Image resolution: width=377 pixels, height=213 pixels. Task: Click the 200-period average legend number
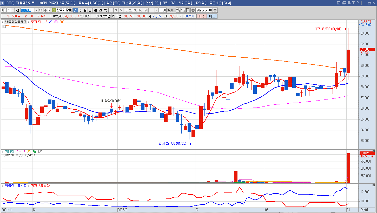pyautogui.click(x=62, y=22)
